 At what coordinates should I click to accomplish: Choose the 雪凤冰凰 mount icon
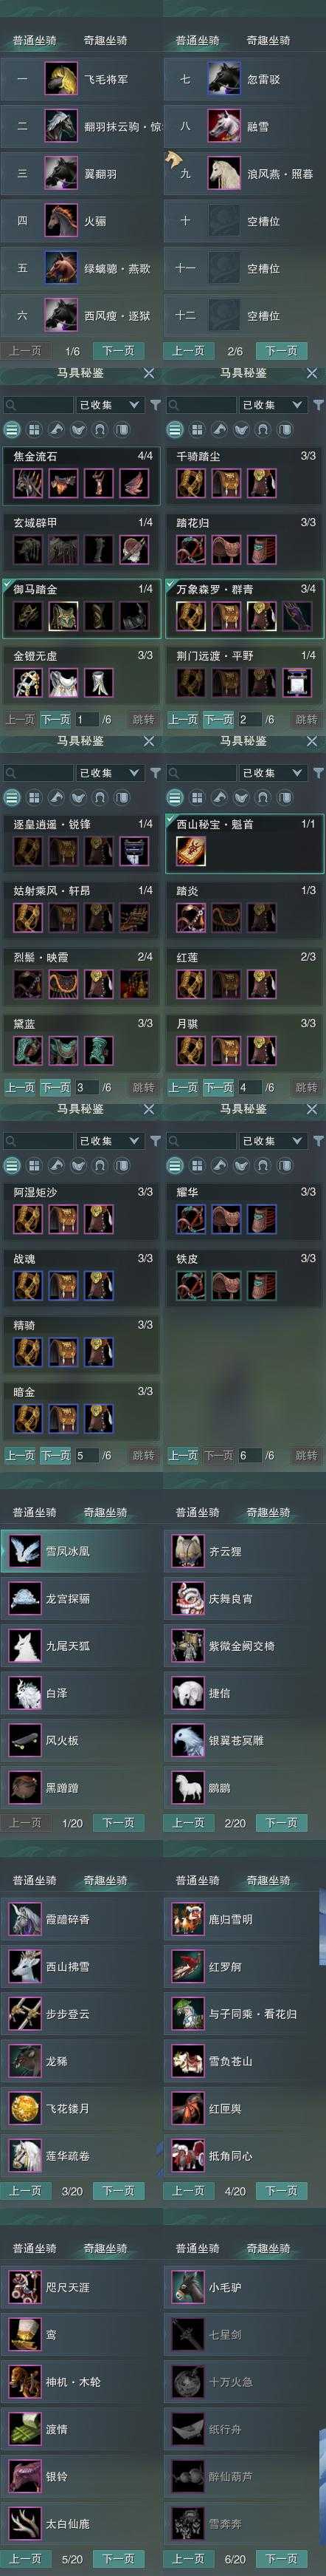(24, 1551)
